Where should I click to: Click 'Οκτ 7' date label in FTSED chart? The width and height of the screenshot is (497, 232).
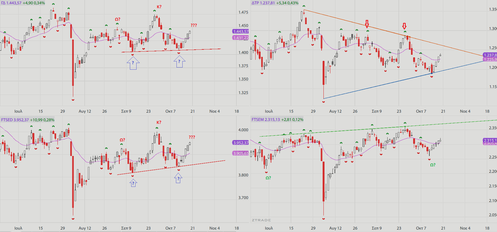(x=170, y=228)
